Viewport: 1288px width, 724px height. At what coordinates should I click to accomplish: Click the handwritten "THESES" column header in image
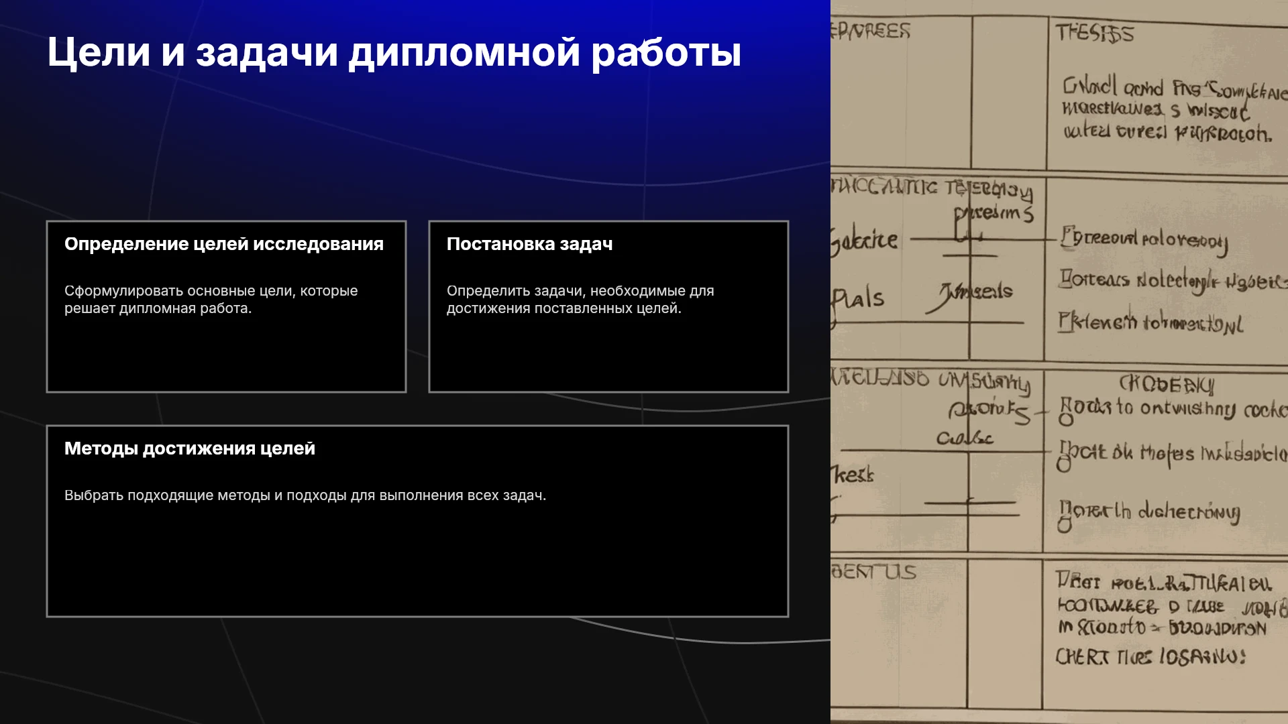click(1094, 33)
